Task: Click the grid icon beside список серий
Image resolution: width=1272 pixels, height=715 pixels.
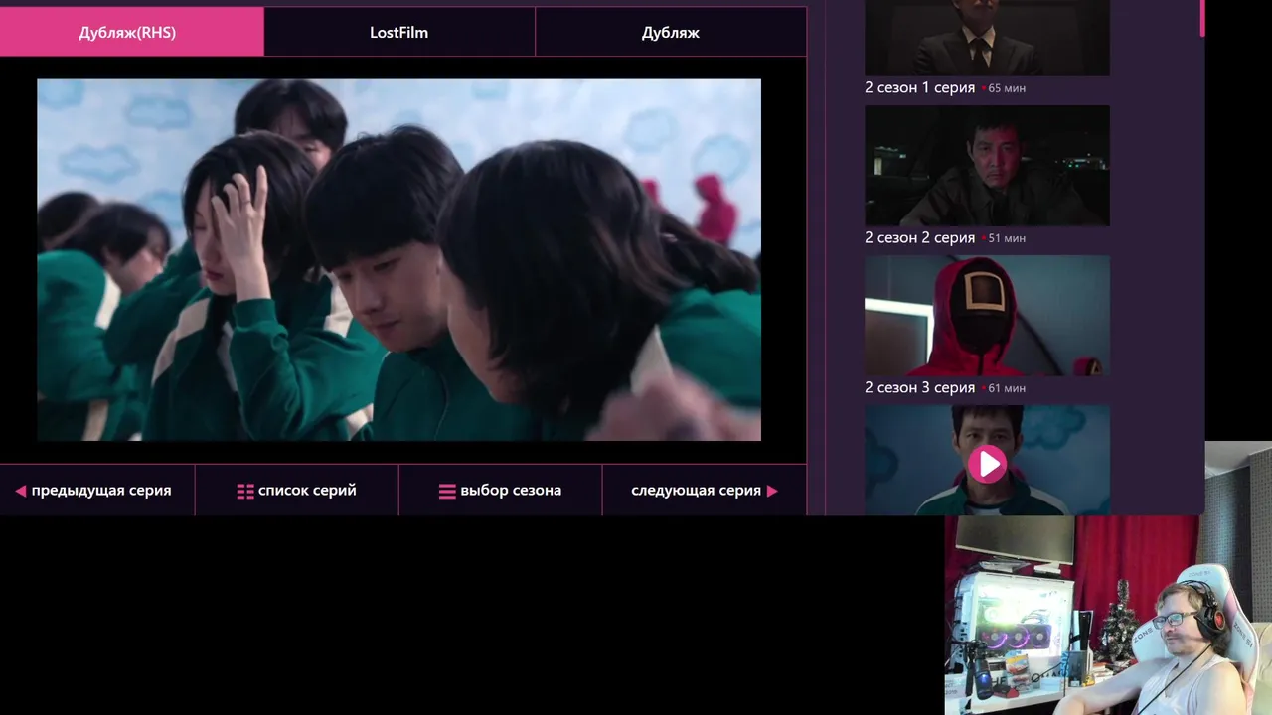Action: coord(245,491)
